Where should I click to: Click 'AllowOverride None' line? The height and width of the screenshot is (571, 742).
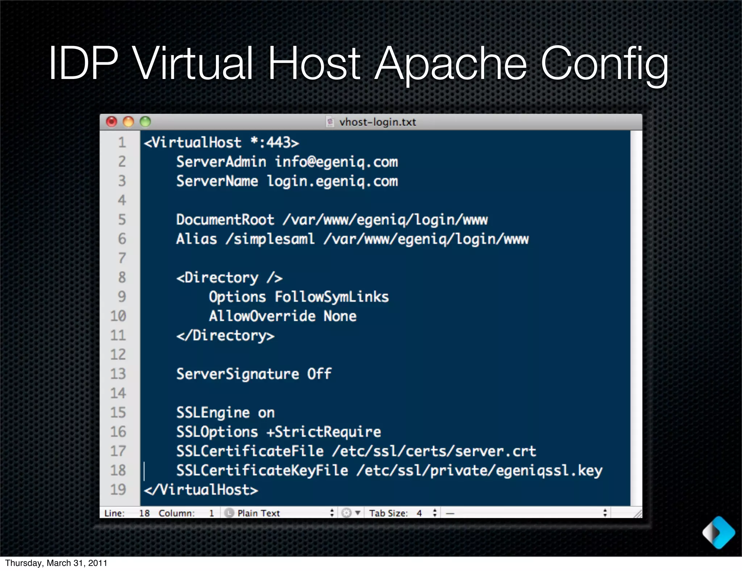pyautogui.click(x=283, y=316)
